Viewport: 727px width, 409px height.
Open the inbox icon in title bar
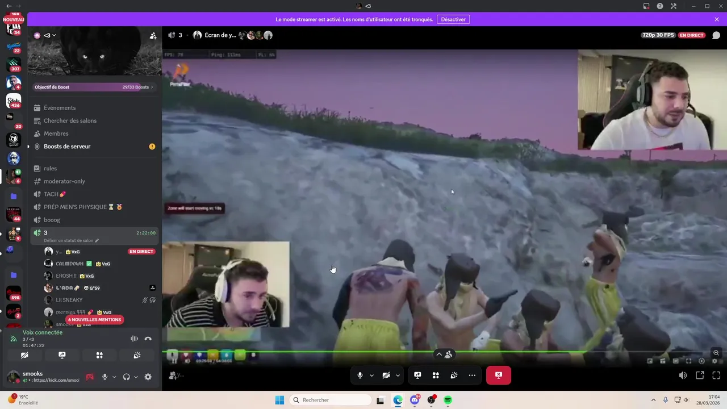646,6
